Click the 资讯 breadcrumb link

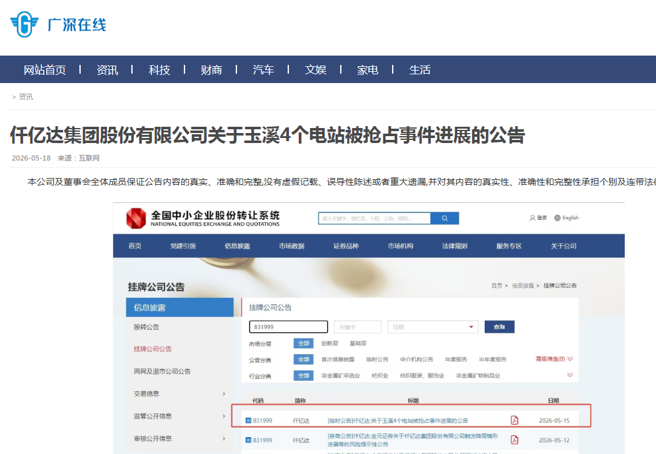tap(26, 97)
